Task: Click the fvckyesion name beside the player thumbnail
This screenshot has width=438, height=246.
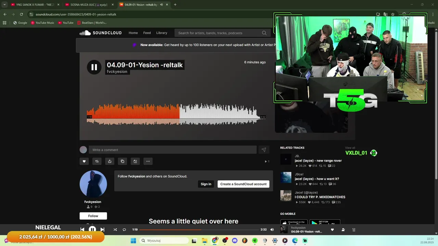Action: pos(298,228)
